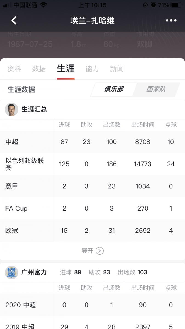Tap the alarm clock status icon
This screenshot has width=185, height=329.
point(153,5)
